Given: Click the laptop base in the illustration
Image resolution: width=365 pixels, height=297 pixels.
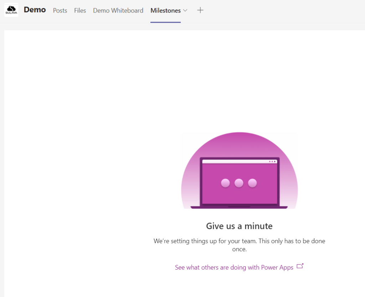Looking at the screenshot, I should [x=239, y=207].
